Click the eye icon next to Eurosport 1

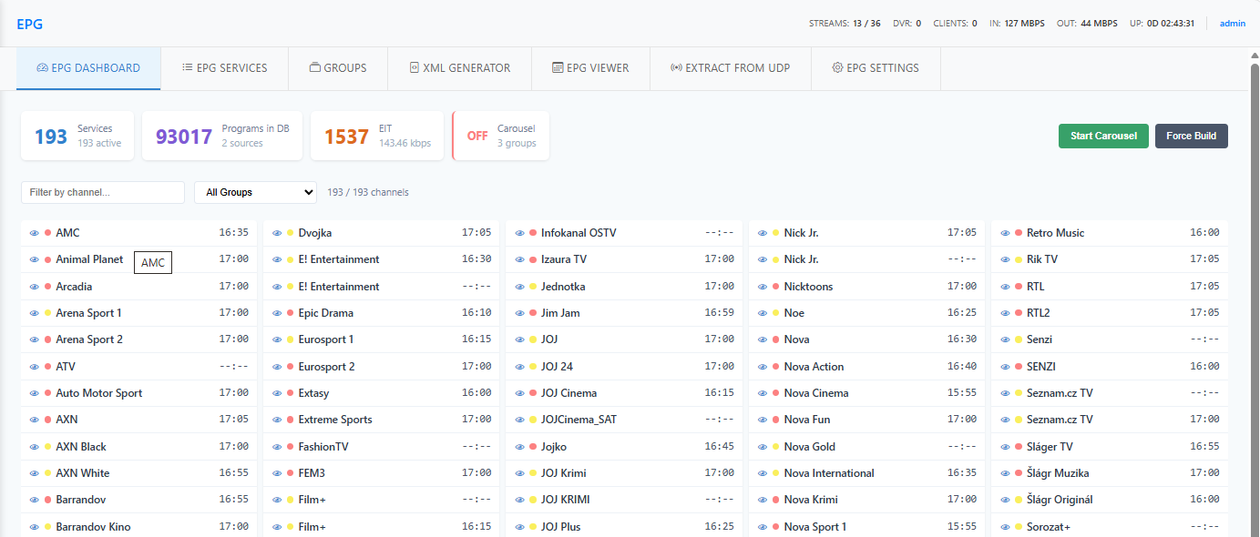[x=276, y=339]
